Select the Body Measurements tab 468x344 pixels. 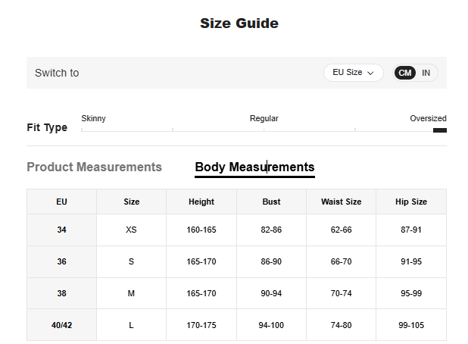[254, 167]
